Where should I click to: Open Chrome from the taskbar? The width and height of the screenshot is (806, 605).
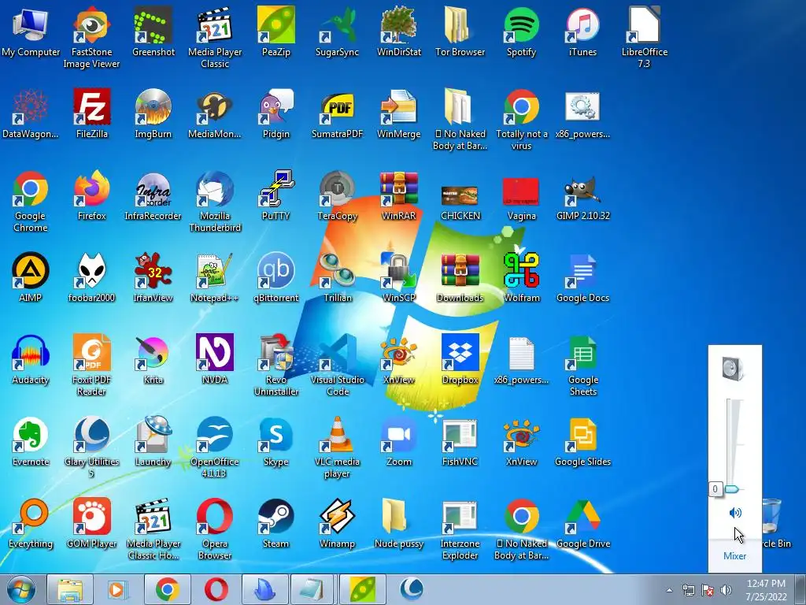[x=168, y=589]
